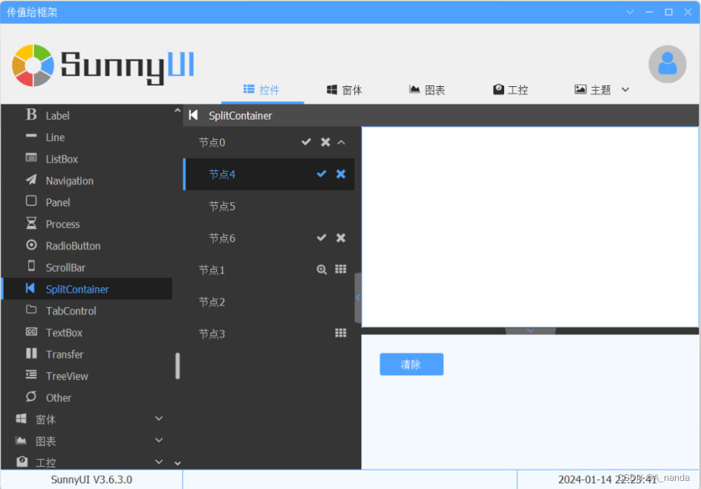701x489 pixels.
Task: Click the Line icon in sidebar
Action: pos(31,135)
